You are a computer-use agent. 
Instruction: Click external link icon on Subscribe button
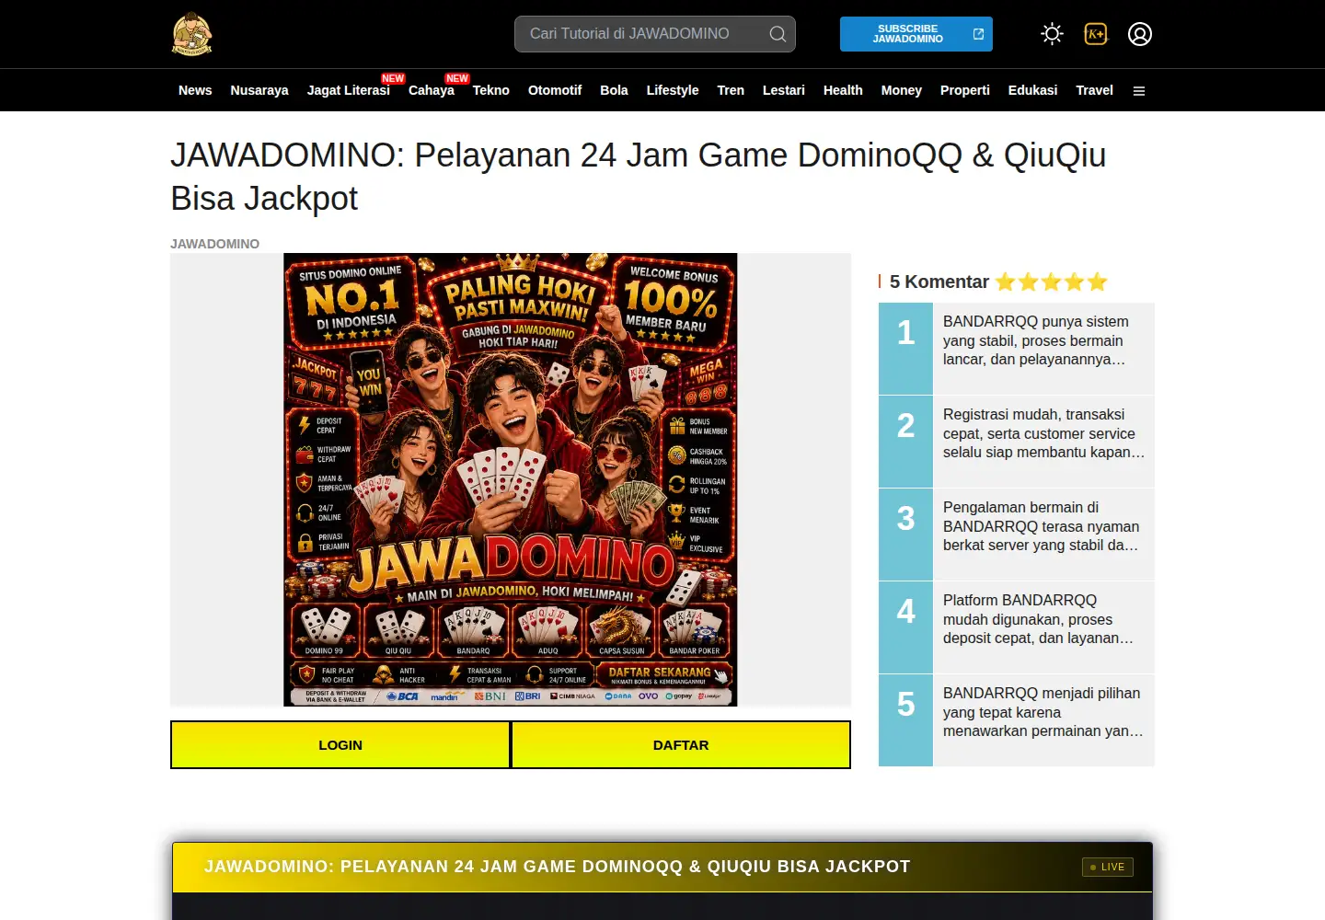[978, 34]
